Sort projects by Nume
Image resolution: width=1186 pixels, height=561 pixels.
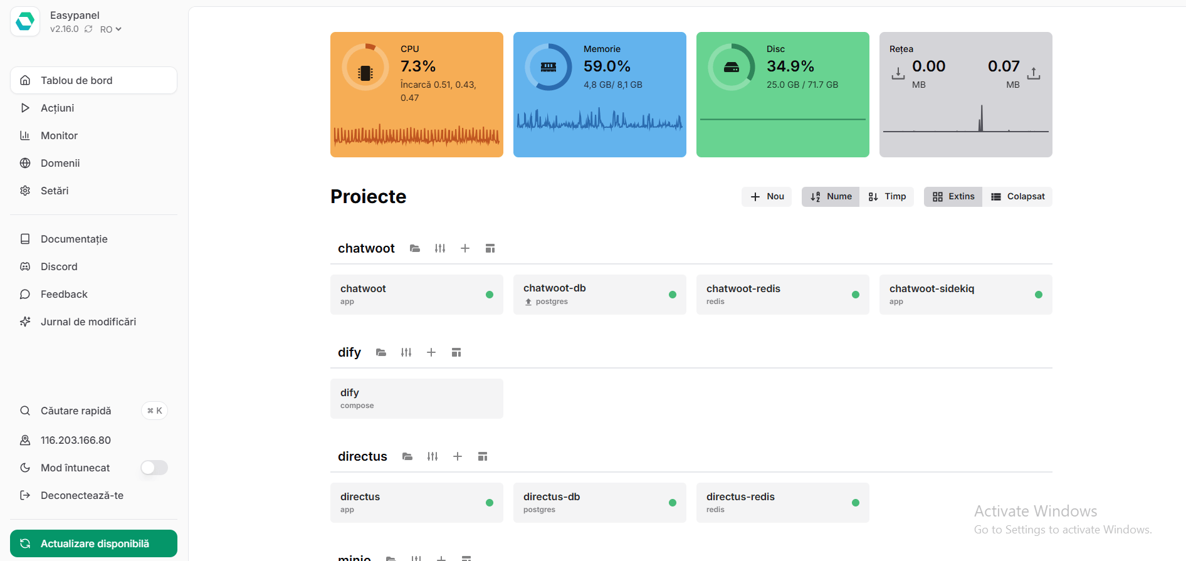831,197
